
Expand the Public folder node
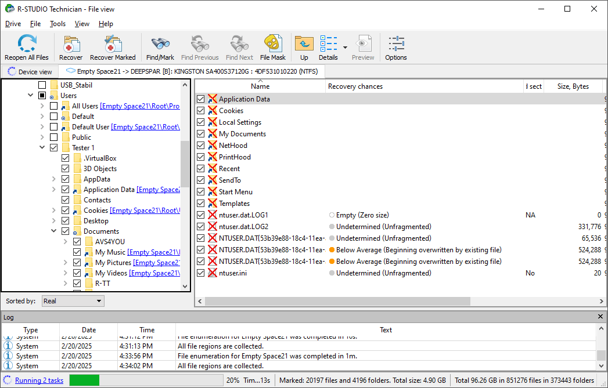pyautogui.click(x=42, y=137)
